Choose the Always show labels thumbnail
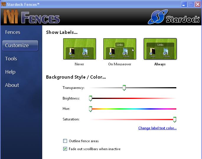 (160, 49)
